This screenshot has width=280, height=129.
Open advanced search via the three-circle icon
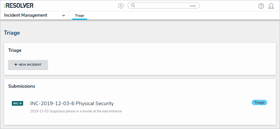point(193,6)
